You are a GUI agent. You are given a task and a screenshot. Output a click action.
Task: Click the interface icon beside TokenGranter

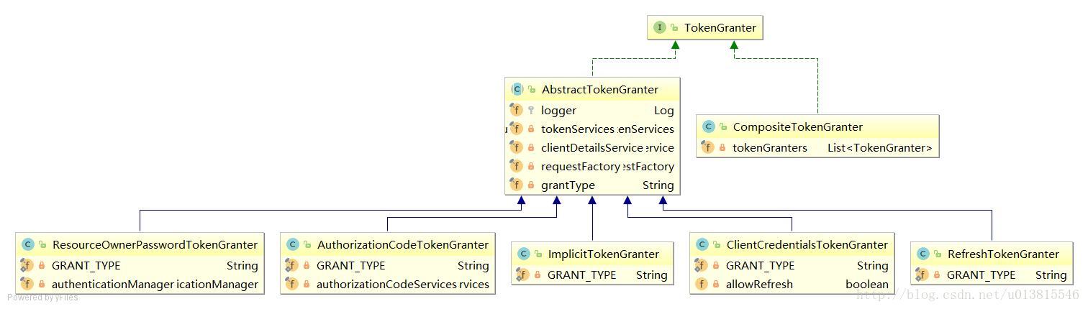point(659,28)
